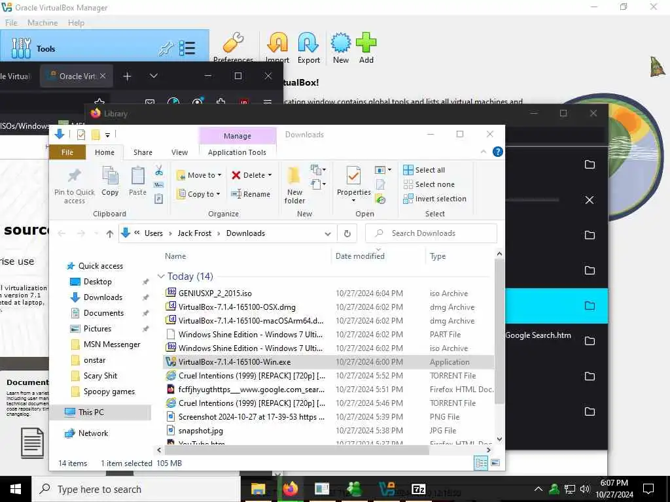
Task: Open the address bar history dropdown
Action: pyautogui.click(x=328, y=233)
